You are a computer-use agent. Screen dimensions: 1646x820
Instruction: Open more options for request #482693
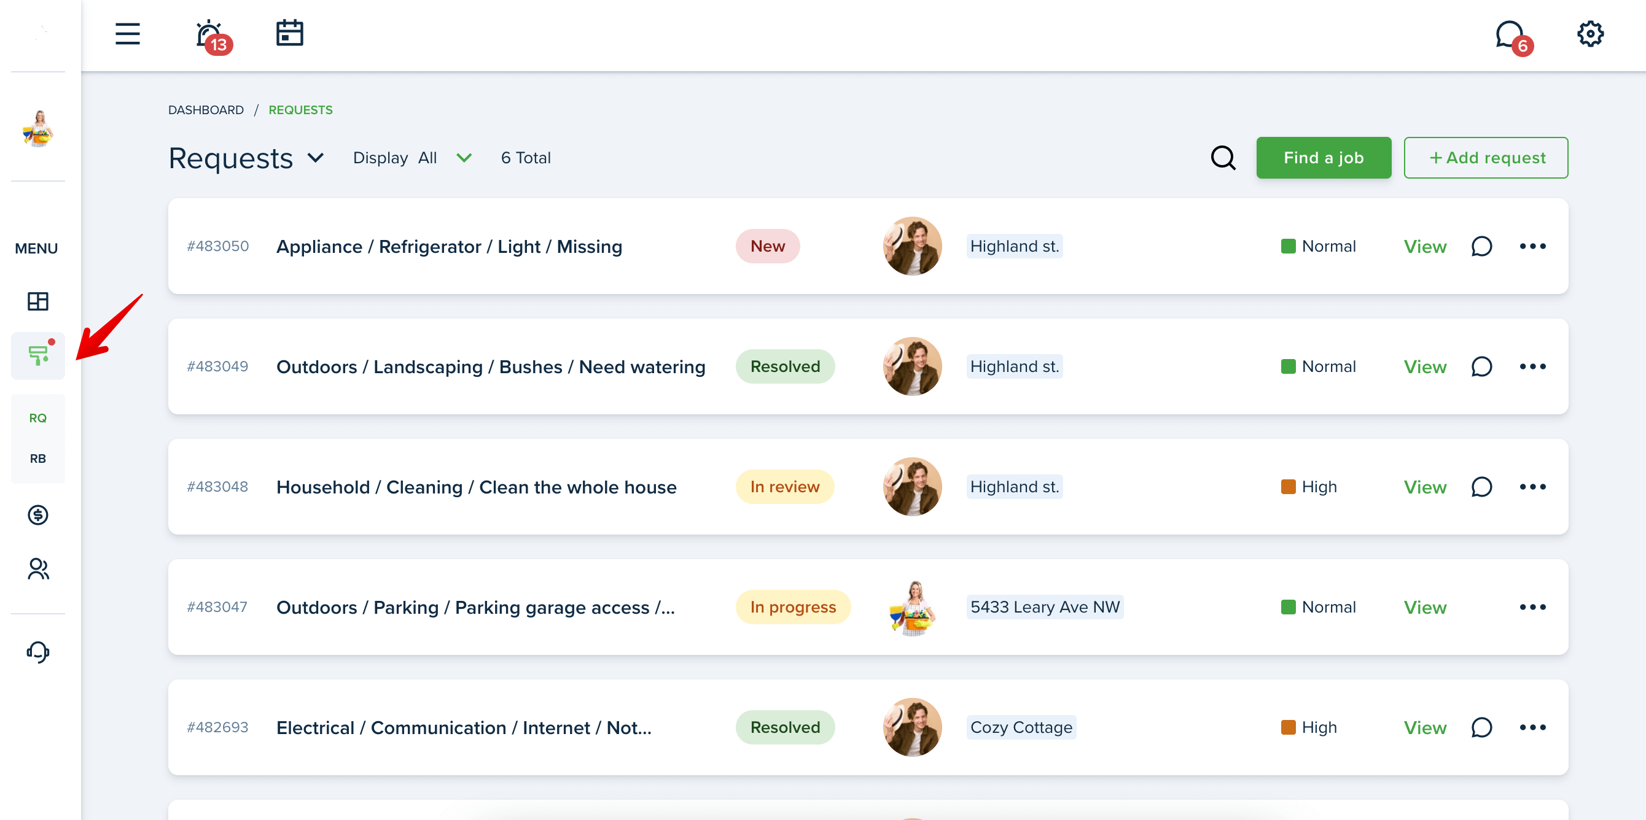coord(1532,727)
